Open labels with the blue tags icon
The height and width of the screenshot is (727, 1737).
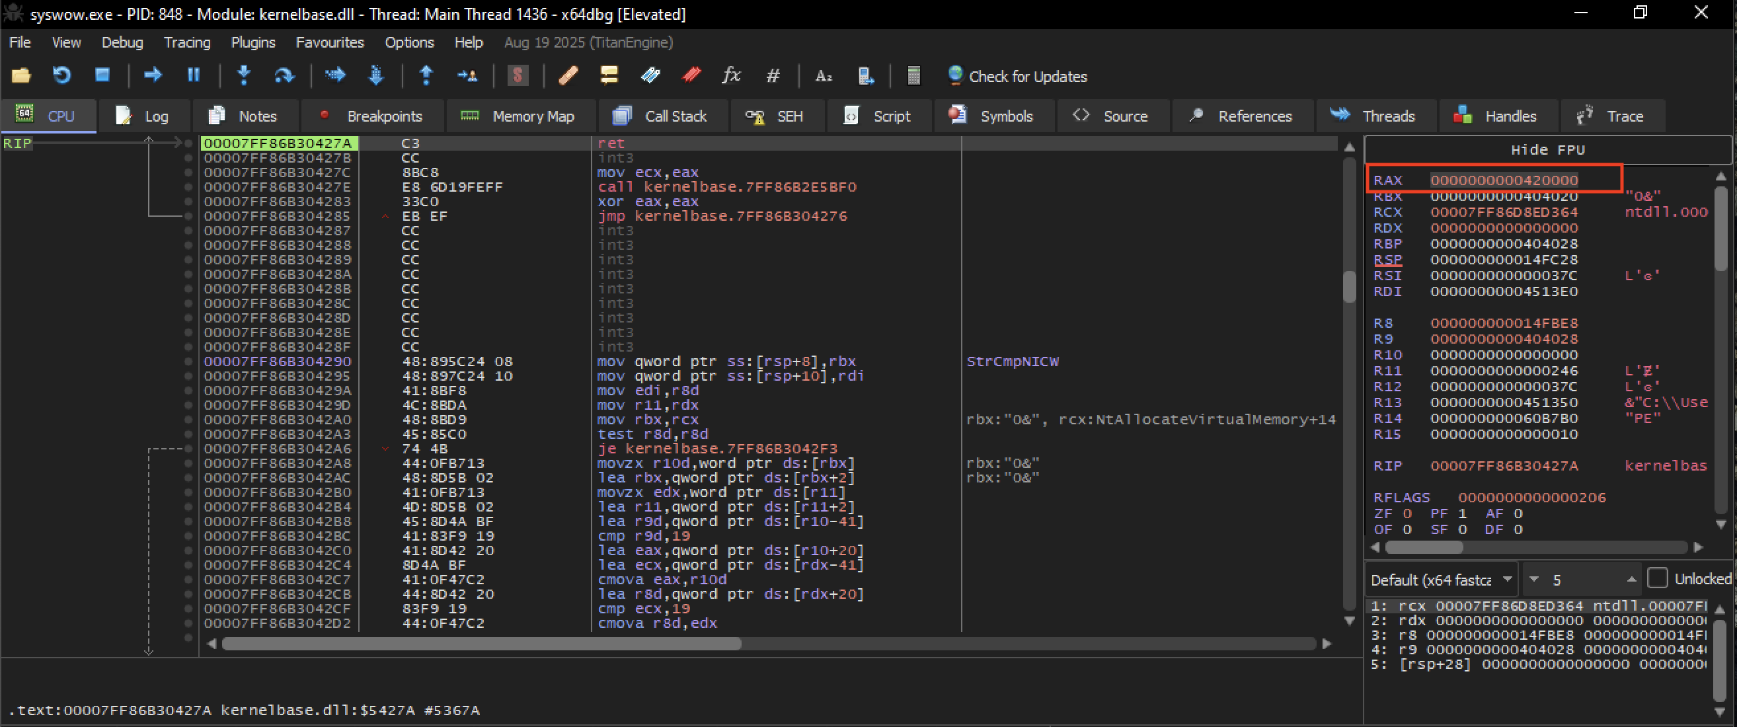650,75
